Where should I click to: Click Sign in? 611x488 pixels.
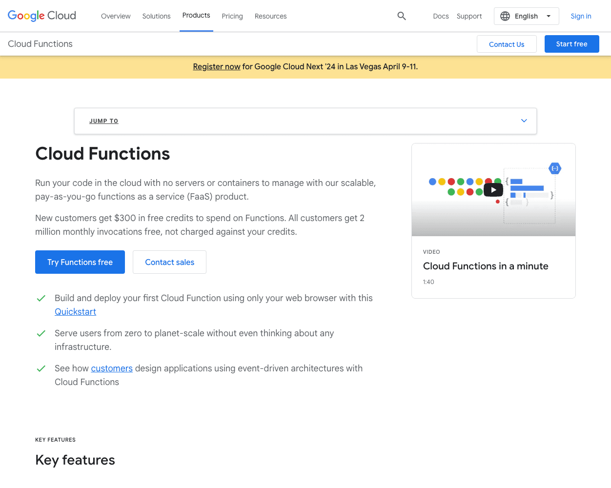pyautogui.click(x=581, y=16)
